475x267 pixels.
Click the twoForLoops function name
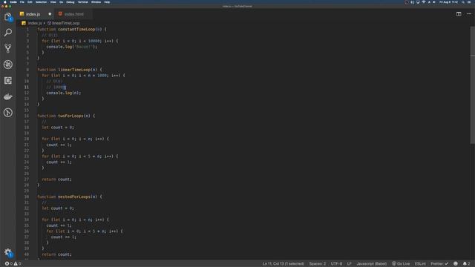(x=71, y=116)
